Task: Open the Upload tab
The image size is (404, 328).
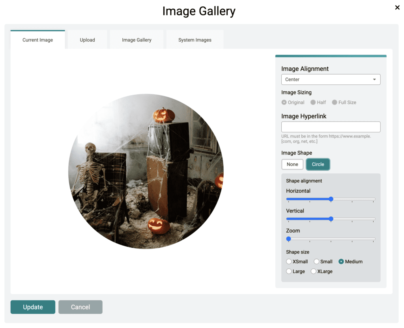Action: pos(87,40)
